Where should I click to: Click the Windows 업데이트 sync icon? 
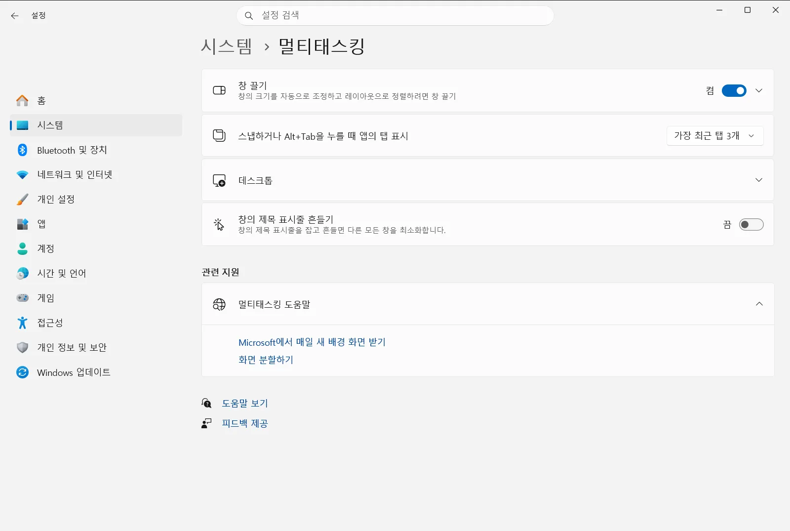[x=22, y=372]
